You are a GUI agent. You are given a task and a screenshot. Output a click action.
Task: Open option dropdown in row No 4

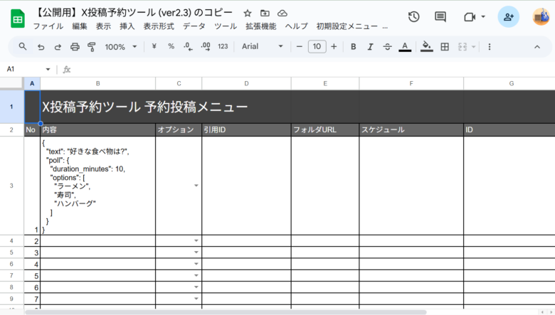point(196,264)
